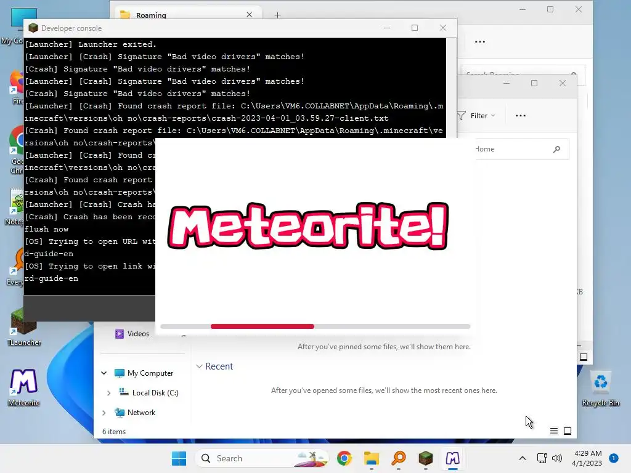This screenshot has height=473, width=631.
Task: Collapse the Recent section
Action: [x=199, y=366]
